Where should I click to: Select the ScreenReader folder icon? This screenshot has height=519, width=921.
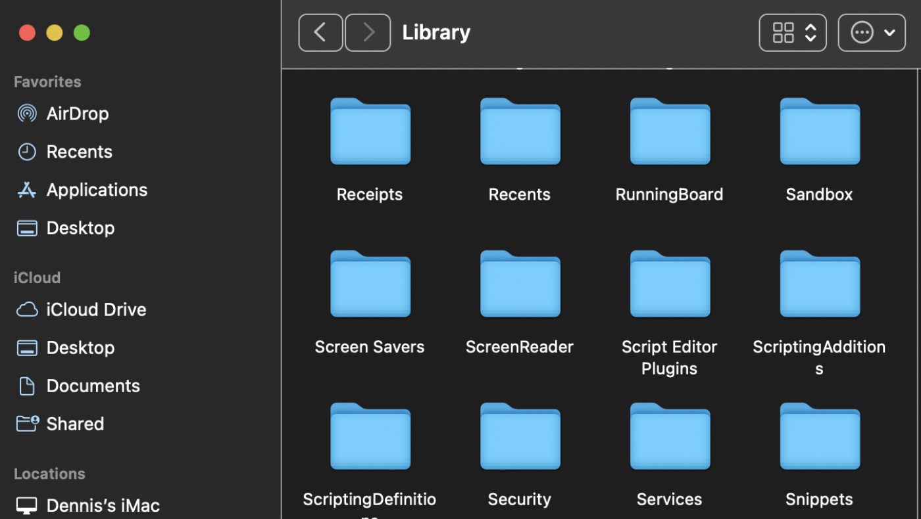pos(520,284)
